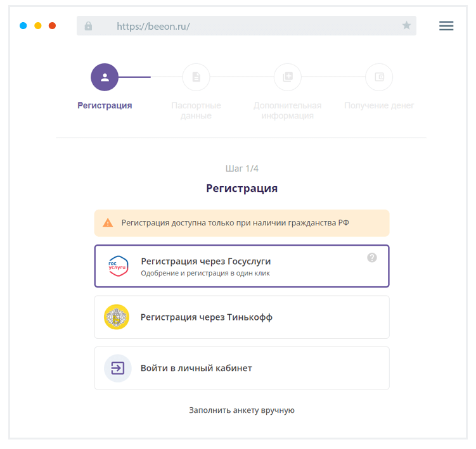Image resolution: width=476 pixels, height=449 pixels.
Task: Click the login arrow icon
Action: click(x=118, y=368)
